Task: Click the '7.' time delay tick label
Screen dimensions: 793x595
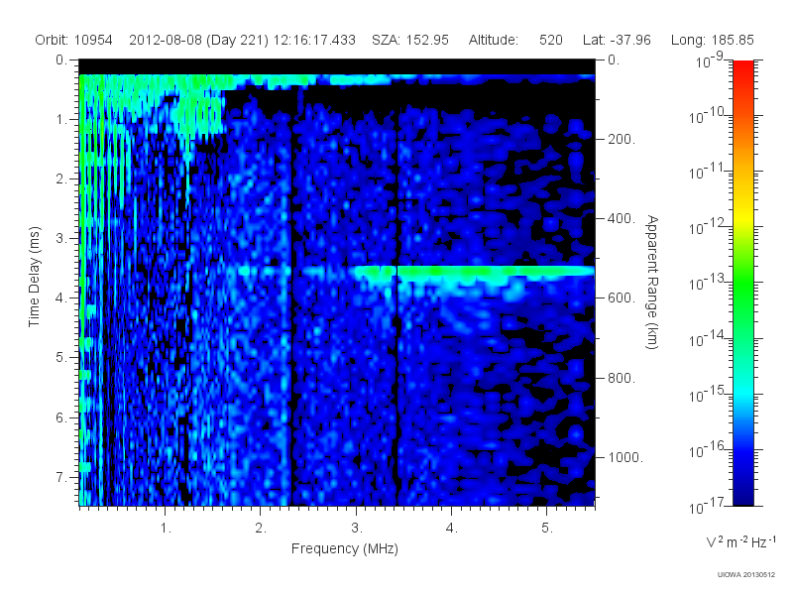Action: click(61, 477)
